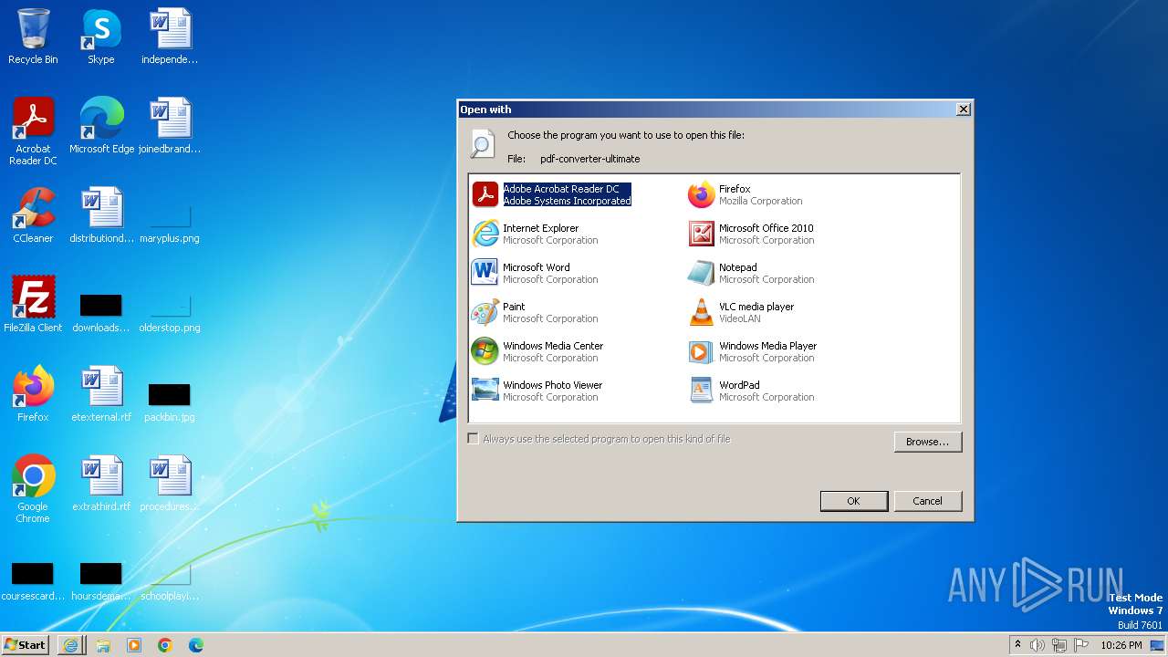Screen dimensions: 1168x657
Task: Select the independe document on desktop
Action: coord(170,36)
